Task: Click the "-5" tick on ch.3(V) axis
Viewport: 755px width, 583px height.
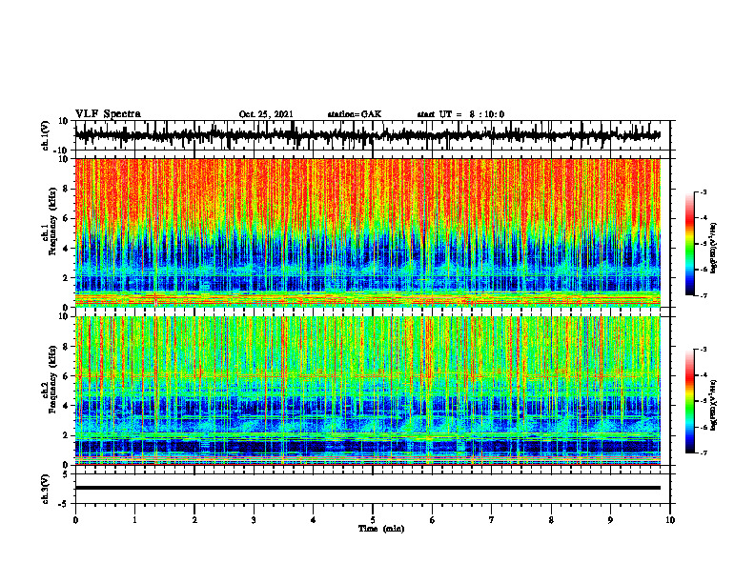Action: coord(64,504)
